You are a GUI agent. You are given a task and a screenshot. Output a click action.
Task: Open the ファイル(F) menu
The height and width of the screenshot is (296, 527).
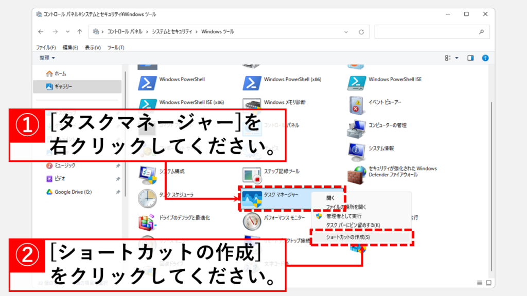tap(46, 47)
